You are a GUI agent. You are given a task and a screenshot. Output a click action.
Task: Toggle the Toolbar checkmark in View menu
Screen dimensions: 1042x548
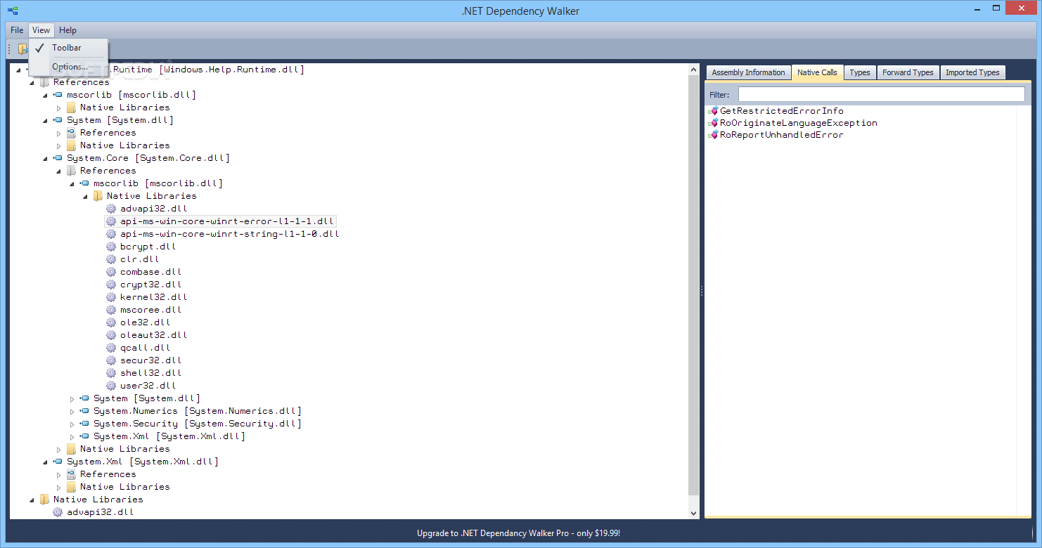[x=39, y=48]
